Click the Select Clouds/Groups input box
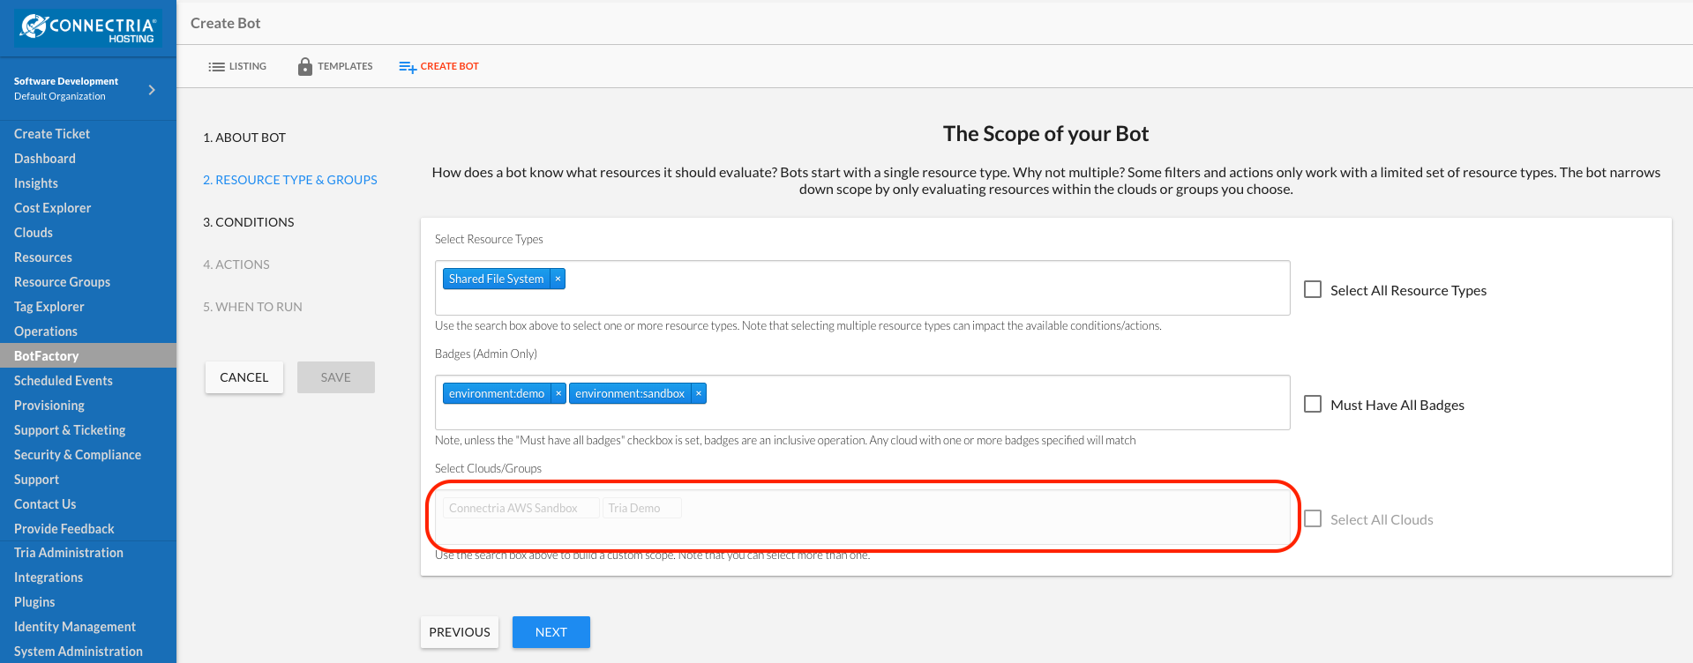The image size is (1693, 663). 863,517
